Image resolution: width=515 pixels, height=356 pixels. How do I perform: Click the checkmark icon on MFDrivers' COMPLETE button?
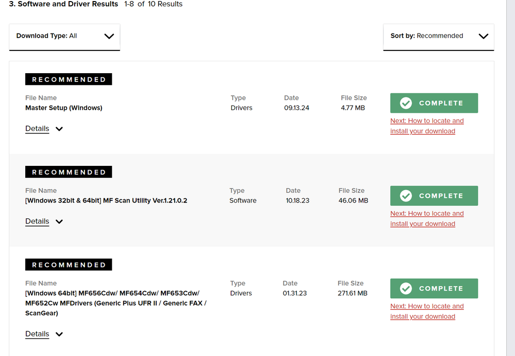[406, 289]
